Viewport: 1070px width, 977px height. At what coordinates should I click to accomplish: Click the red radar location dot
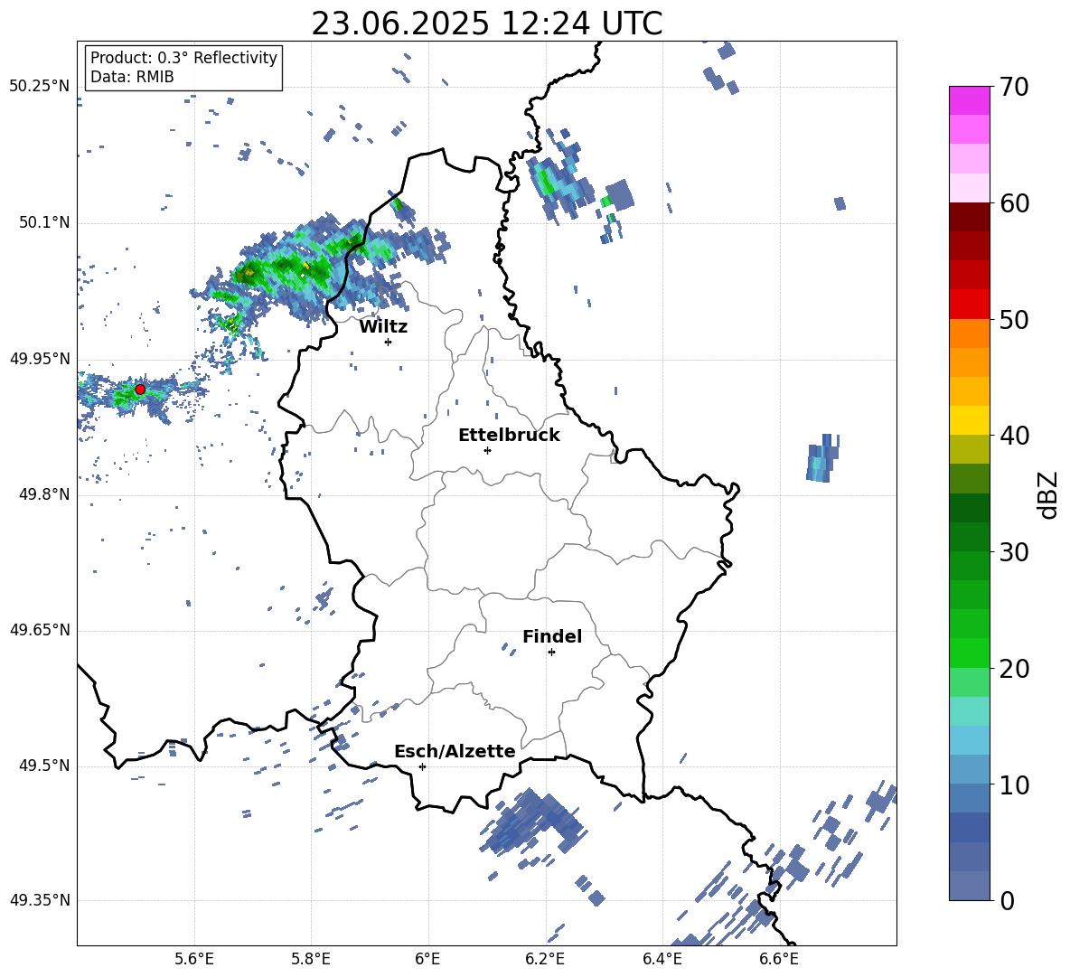coord(140,389)
